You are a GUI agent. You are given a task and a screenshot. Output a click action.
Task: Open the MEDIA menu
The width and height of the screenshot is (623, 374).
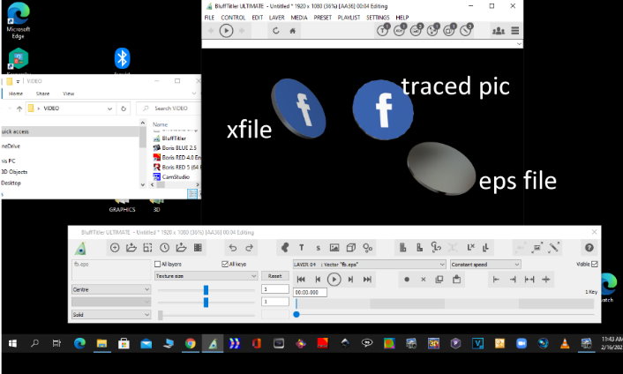(299, 18)
